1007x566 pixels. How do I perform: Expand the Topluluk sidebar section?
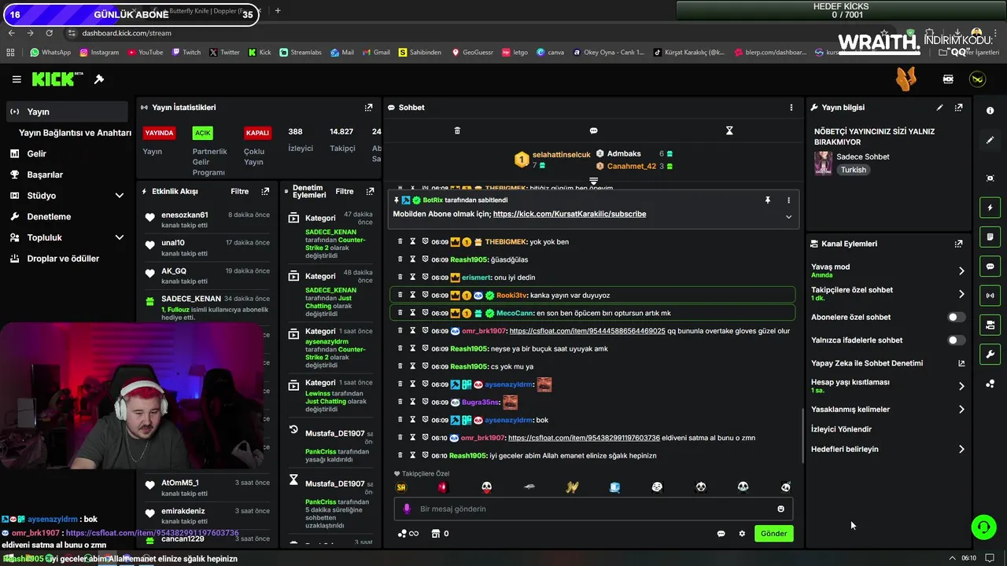pyautogui.click(x=120, y=237)
